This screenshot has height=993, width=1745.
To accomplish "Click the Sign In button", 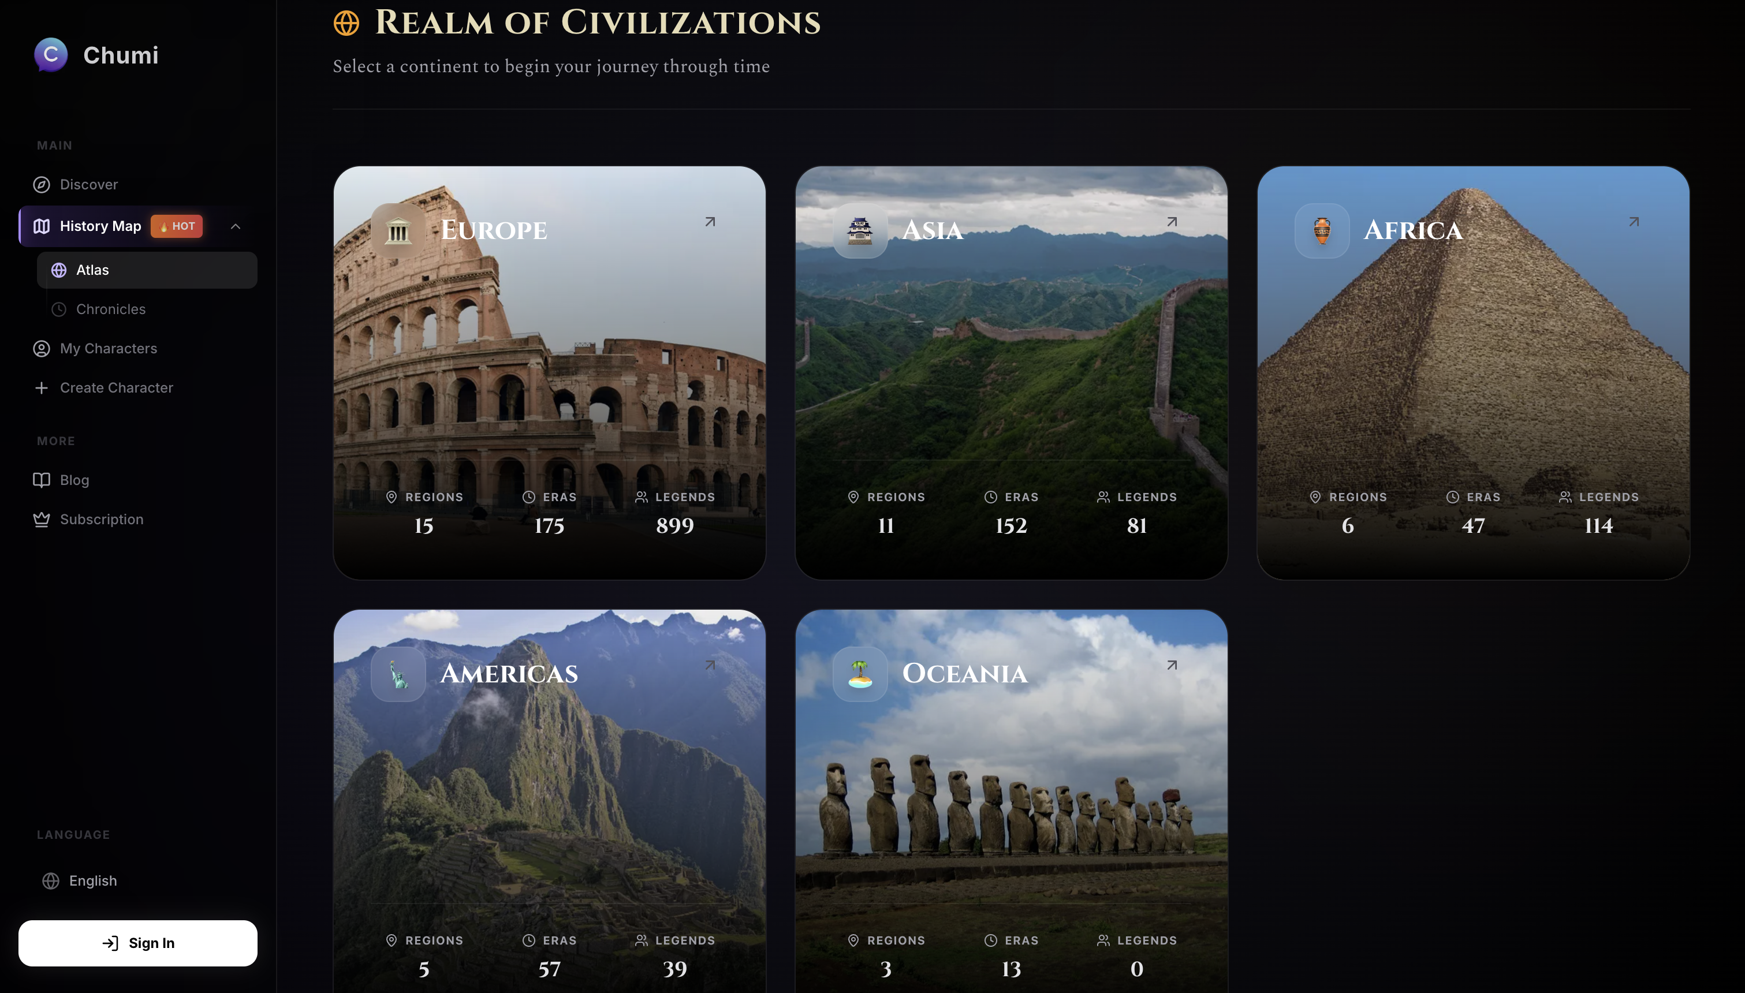I will pyautogui.click(x=138, y=943).
